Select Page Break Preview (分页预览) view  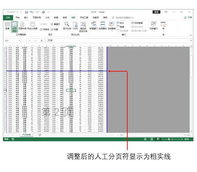tap(14, 27)
